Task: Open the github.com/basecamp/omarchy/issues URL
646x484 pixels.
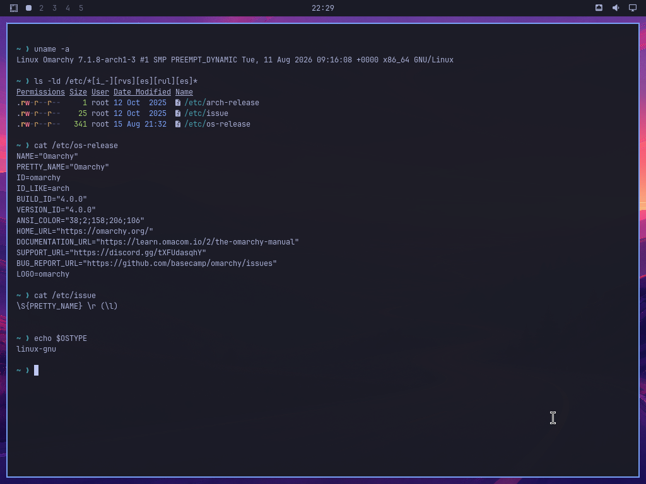Action: (180, 263)
